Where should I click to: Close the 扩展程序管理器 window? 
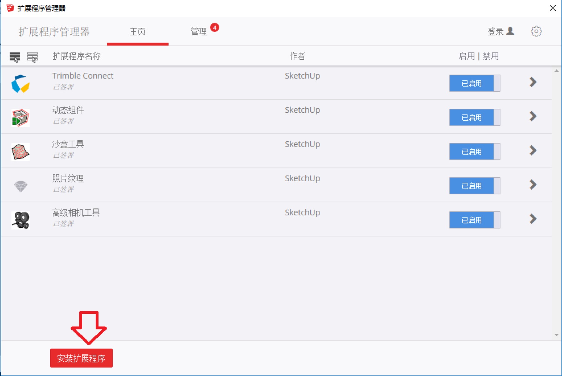pyautogui.click(x=553, y=8)
